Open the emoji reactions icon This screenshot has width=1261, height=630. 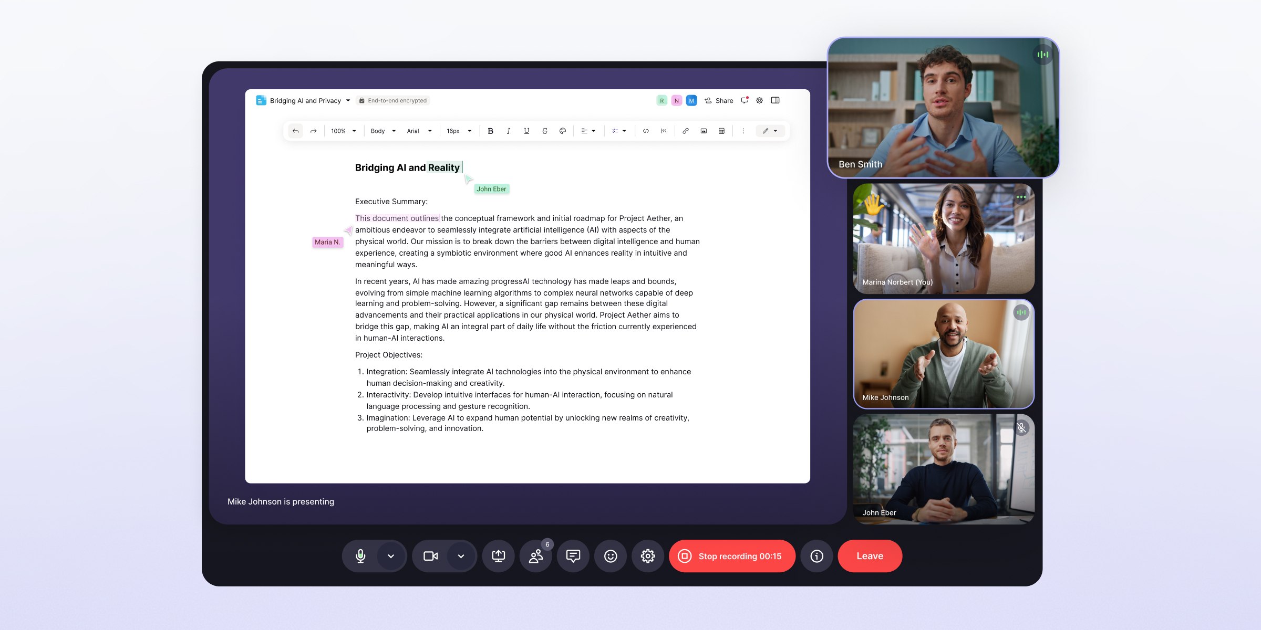(610, 556)
